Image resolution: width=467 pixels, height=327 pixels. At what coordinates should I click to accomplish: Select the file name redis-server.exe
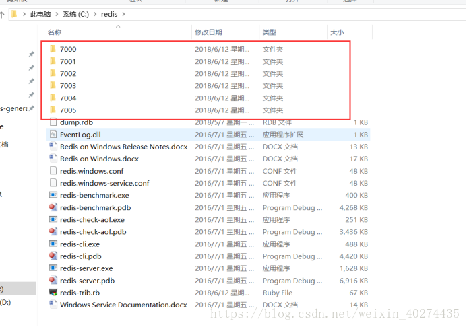[x=86, y=268]
